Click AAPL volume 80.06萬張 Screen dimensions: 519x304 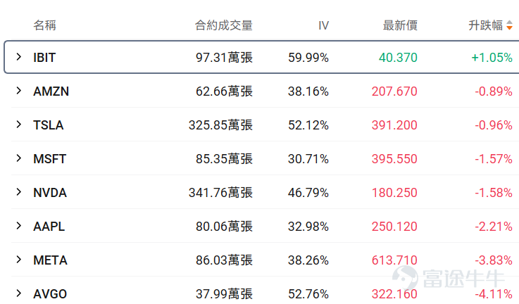[x=224, y=227]
